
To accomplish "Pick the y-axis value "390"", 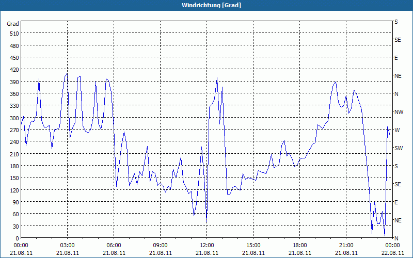I will click(14, 82).
